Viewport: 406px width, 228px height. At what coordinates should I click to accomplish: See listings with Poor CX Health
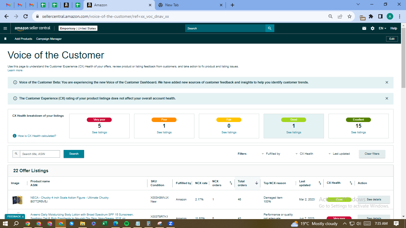164,132
